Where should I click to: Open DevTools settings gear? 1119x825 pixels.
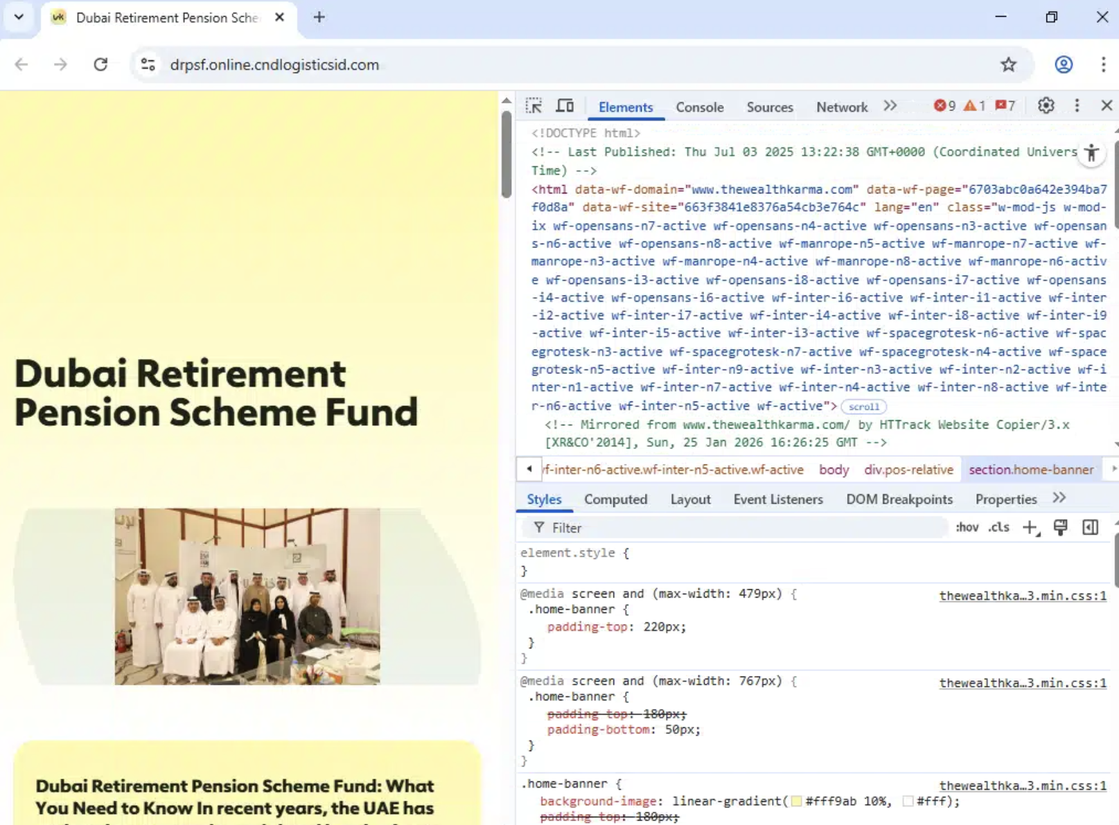pyautogui.click(x=1046, y=106)
